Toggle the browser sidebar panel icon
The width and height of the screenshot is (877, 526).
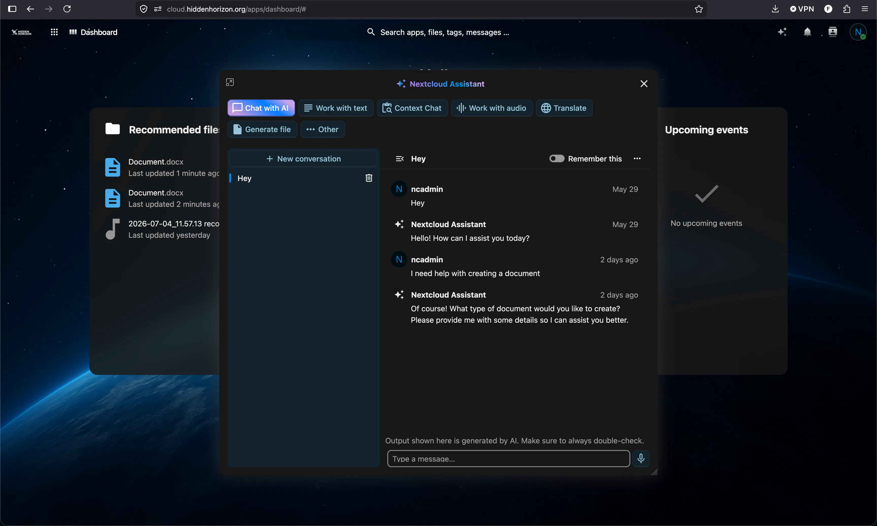(12, 9)
